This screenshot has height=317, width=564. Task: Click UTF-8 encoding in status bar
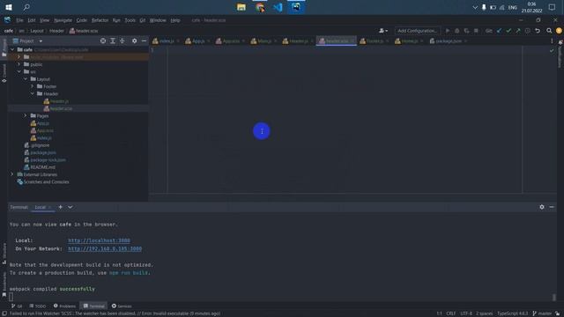coord(466,313)
